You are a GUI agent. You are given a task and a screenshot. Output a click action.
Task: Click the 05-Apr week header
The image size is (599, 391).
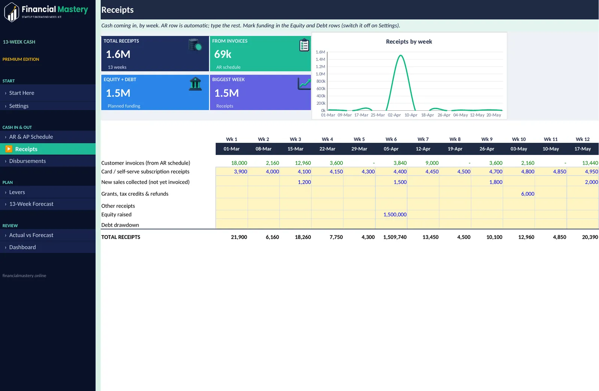391,149
